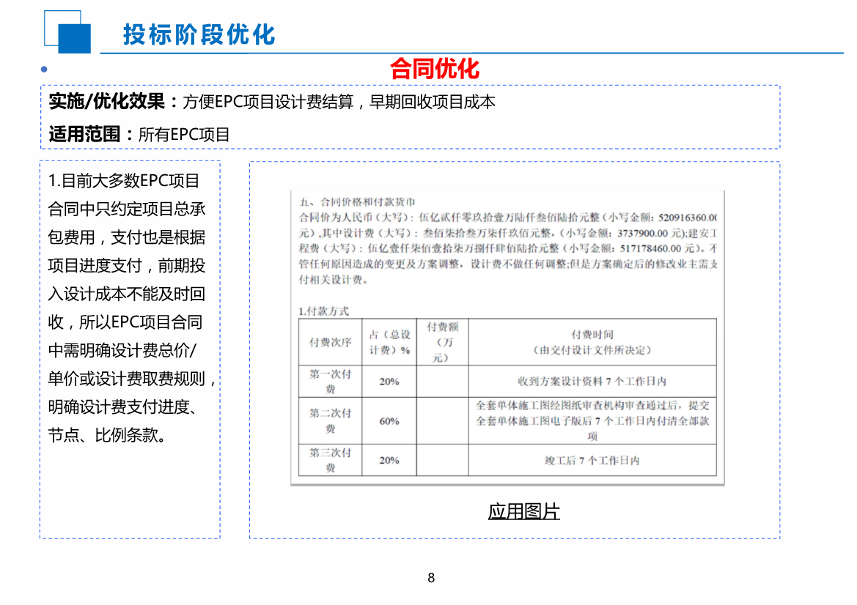Click the 20% cell for 第一次付费
This screenshot has height=605, width=857.
tap(391, 381)
